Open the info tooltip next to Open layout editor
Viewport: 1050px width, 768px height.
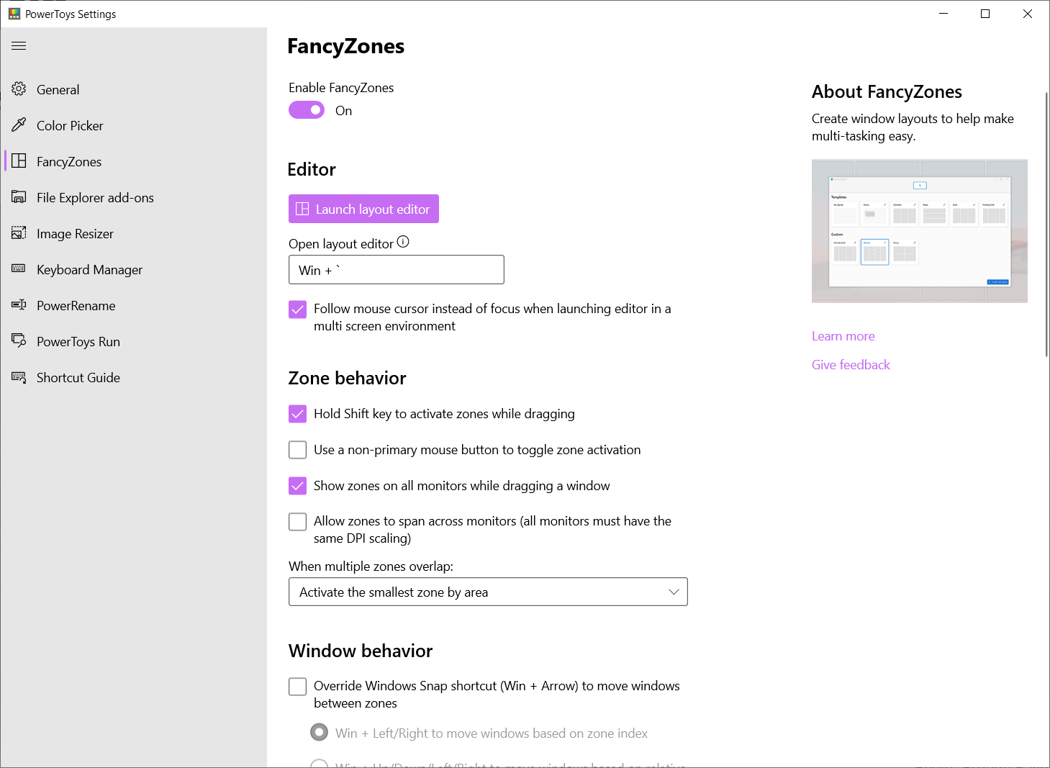coord(403,243)
